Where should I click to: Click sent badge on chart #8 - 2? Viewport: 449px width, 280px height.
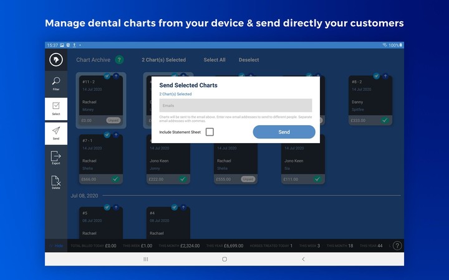click(376, 76)
